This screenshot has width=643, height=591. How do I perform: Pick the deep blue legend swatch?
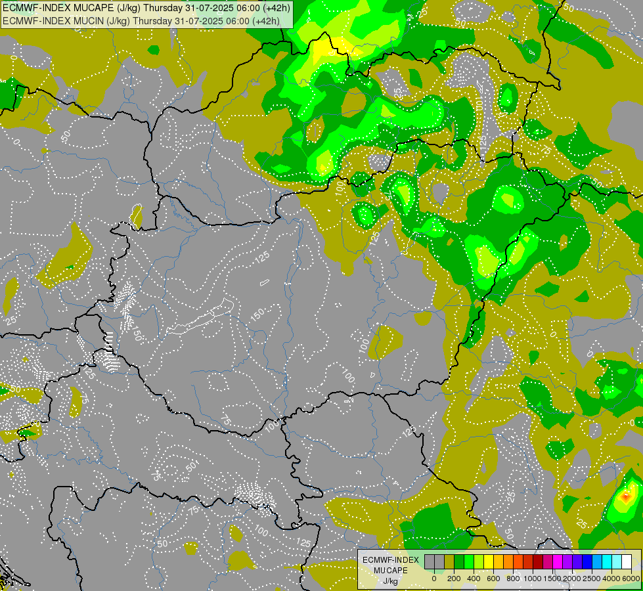[587, 561]
